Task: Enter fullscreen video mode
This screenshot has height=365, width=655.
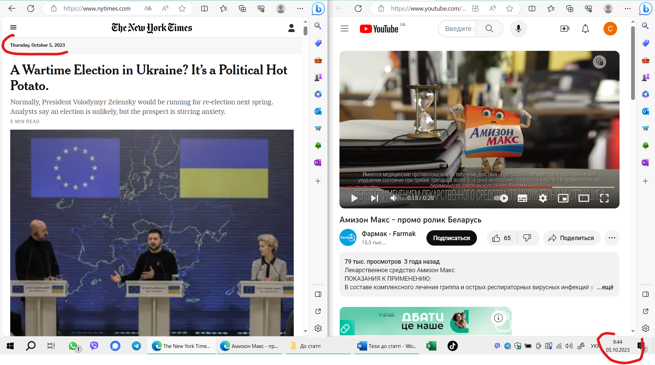Action: point(604,198)
